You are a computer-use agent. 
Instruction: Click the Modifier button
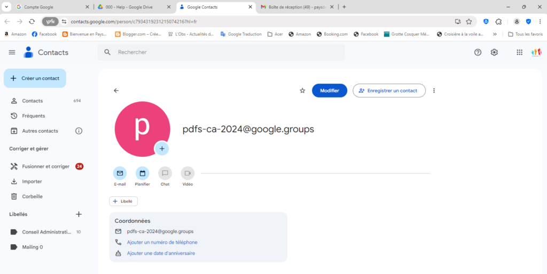pyautogui.click(x=329, y=91)
